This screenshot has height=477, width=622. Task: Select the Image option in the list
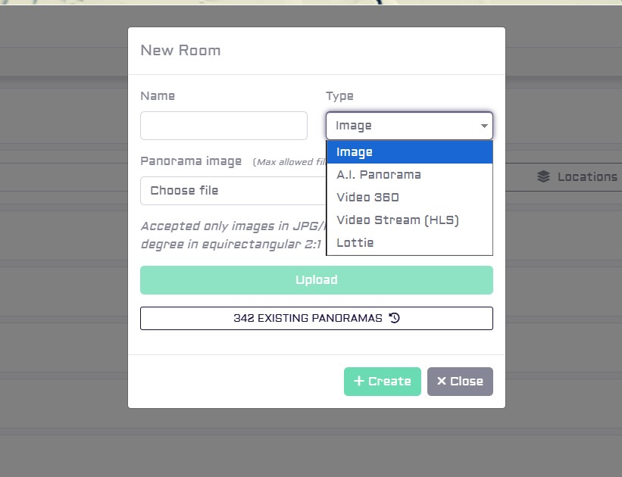pyautogui.click(x=409, y=152)
